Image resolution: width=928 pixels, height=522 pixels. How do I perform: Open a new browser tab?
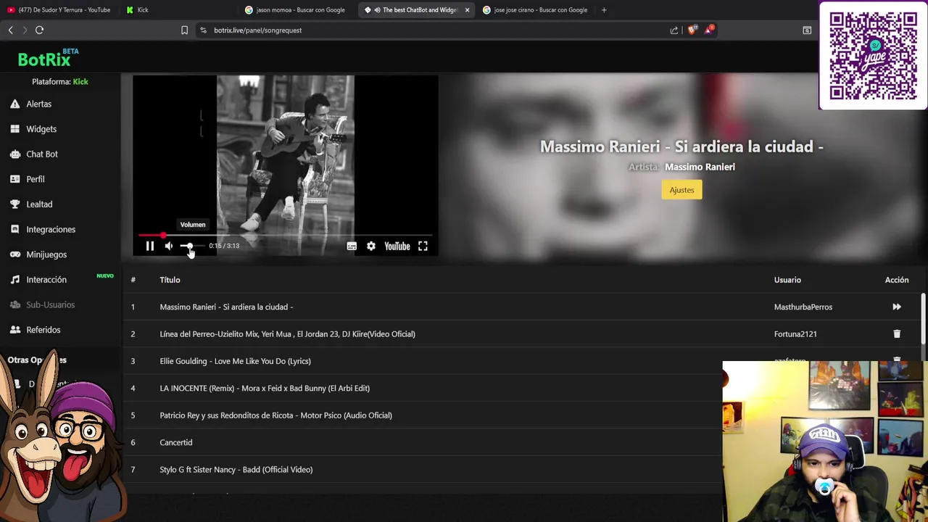tap(604, 10)
